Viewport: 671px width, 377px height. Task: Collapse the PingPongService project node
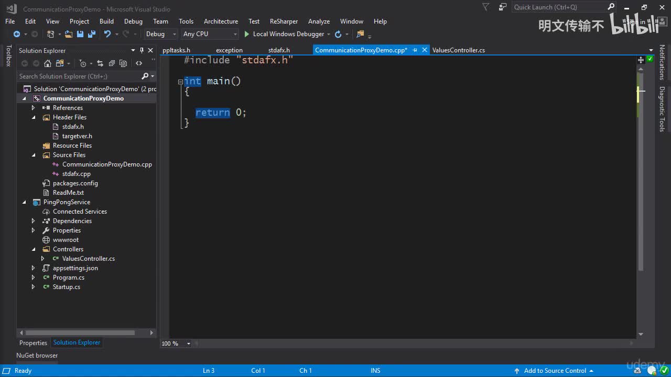coord(24,202)
